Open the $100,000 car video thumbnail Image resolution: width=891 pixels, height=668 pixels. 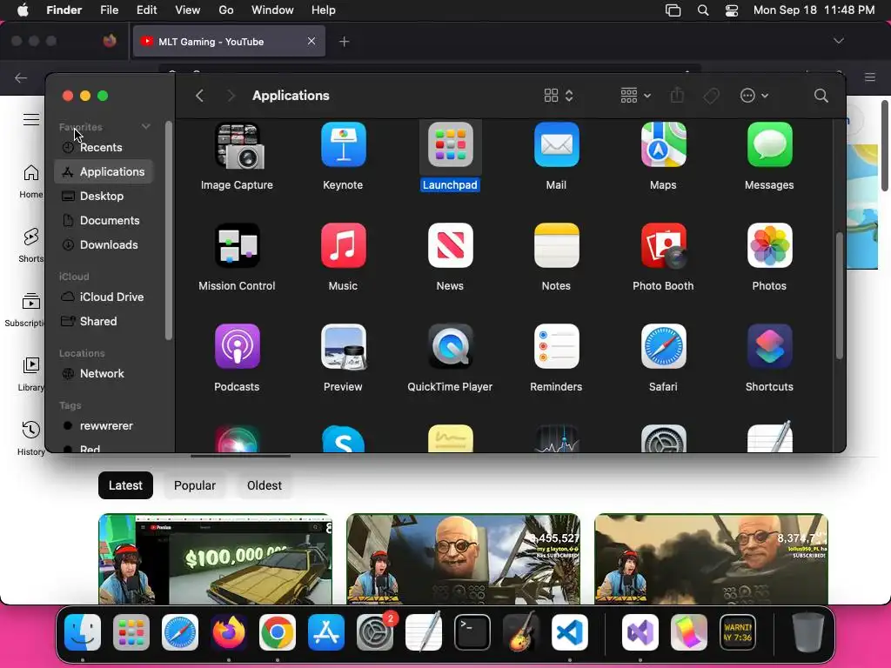(x=216, y=559)
